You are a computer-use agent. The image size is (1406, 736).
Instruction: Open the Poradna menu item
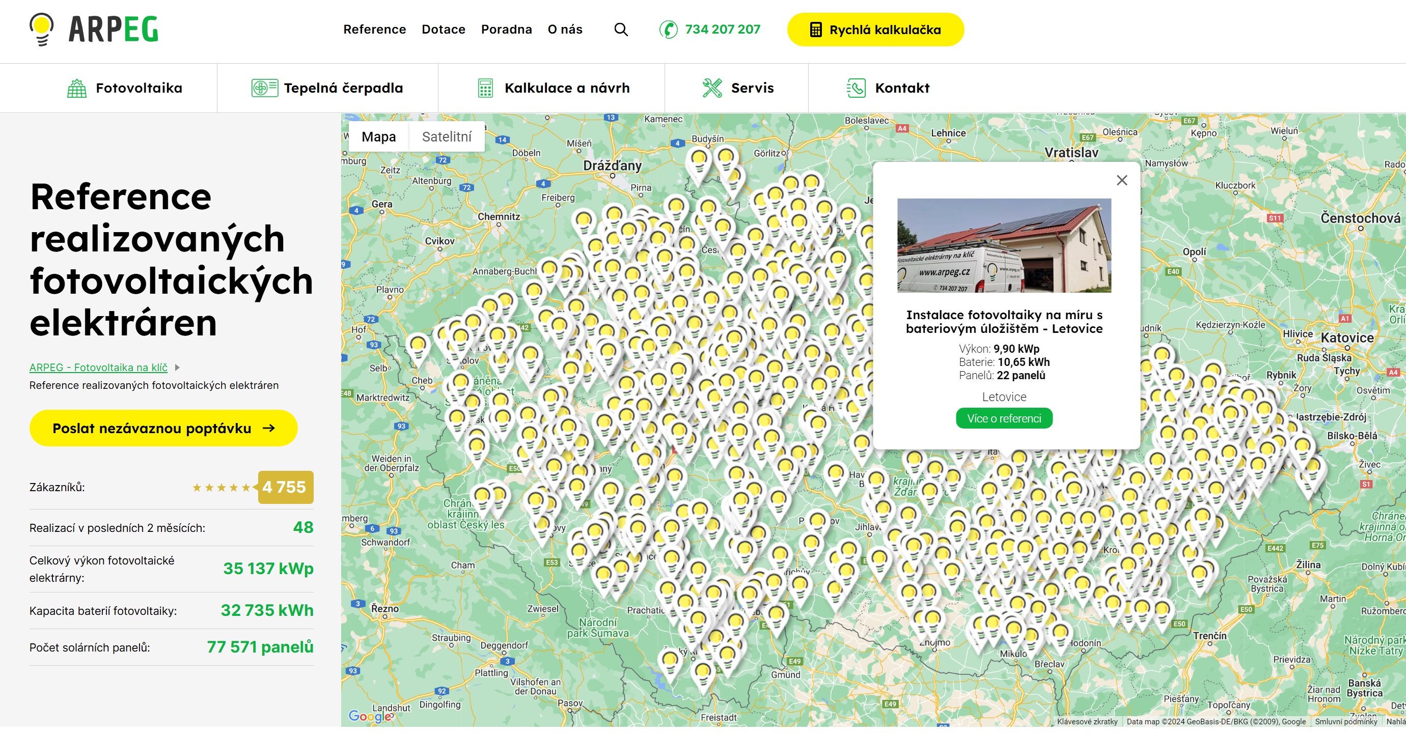(x=506, y=30)
